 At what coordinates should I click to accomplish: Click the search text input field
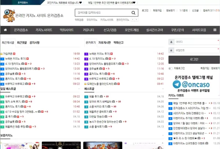(x=103, y=13)
